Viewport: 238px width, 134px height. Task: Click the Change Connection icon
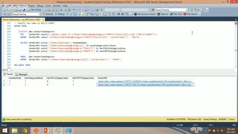(x=9, y=14)
